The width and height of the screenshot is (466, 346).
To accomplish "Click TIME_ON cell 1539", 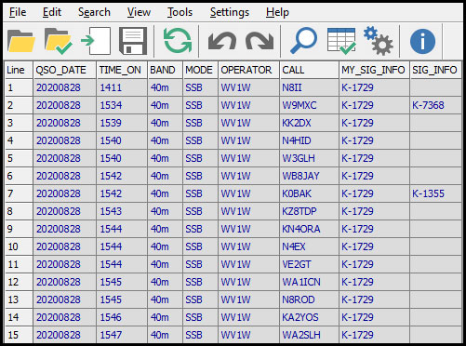I will 122,123.
